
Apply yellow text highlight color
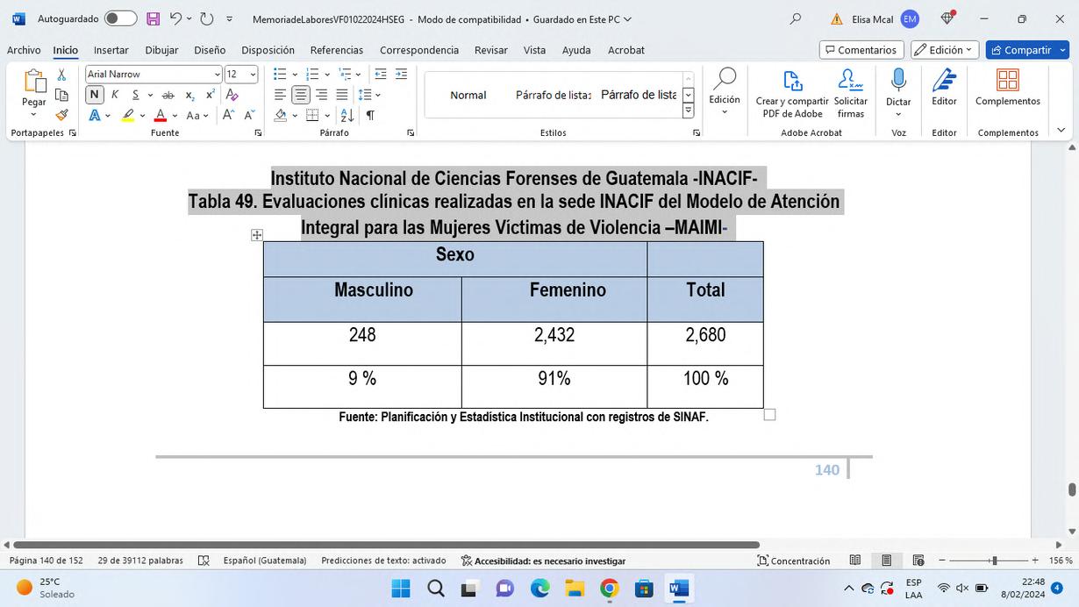(128, 115)
